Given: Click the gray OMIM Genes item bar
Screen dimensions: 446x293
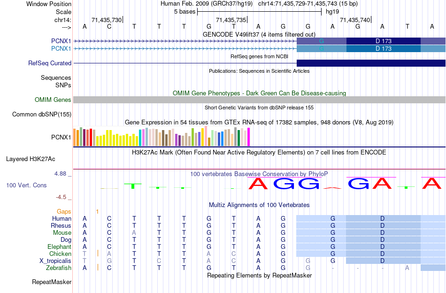Looking at the screenshot, I should pos(260,100).
